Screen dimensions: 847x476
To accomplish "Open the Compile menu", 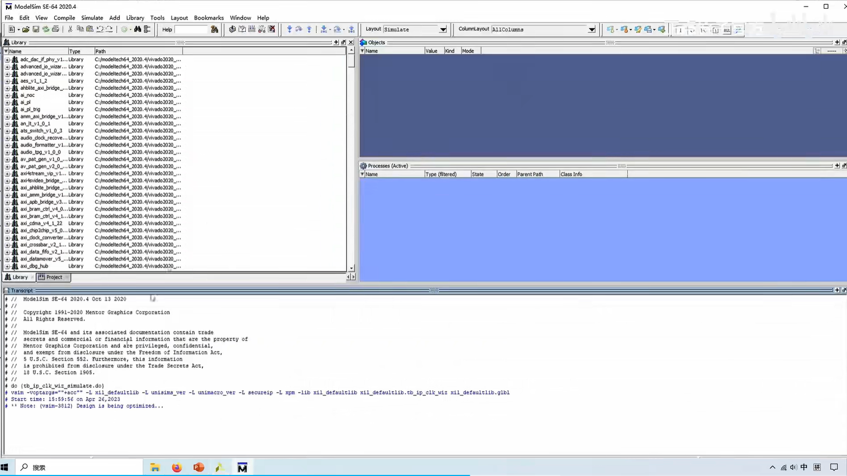I will pyautogui.click(x=64, y=18).
